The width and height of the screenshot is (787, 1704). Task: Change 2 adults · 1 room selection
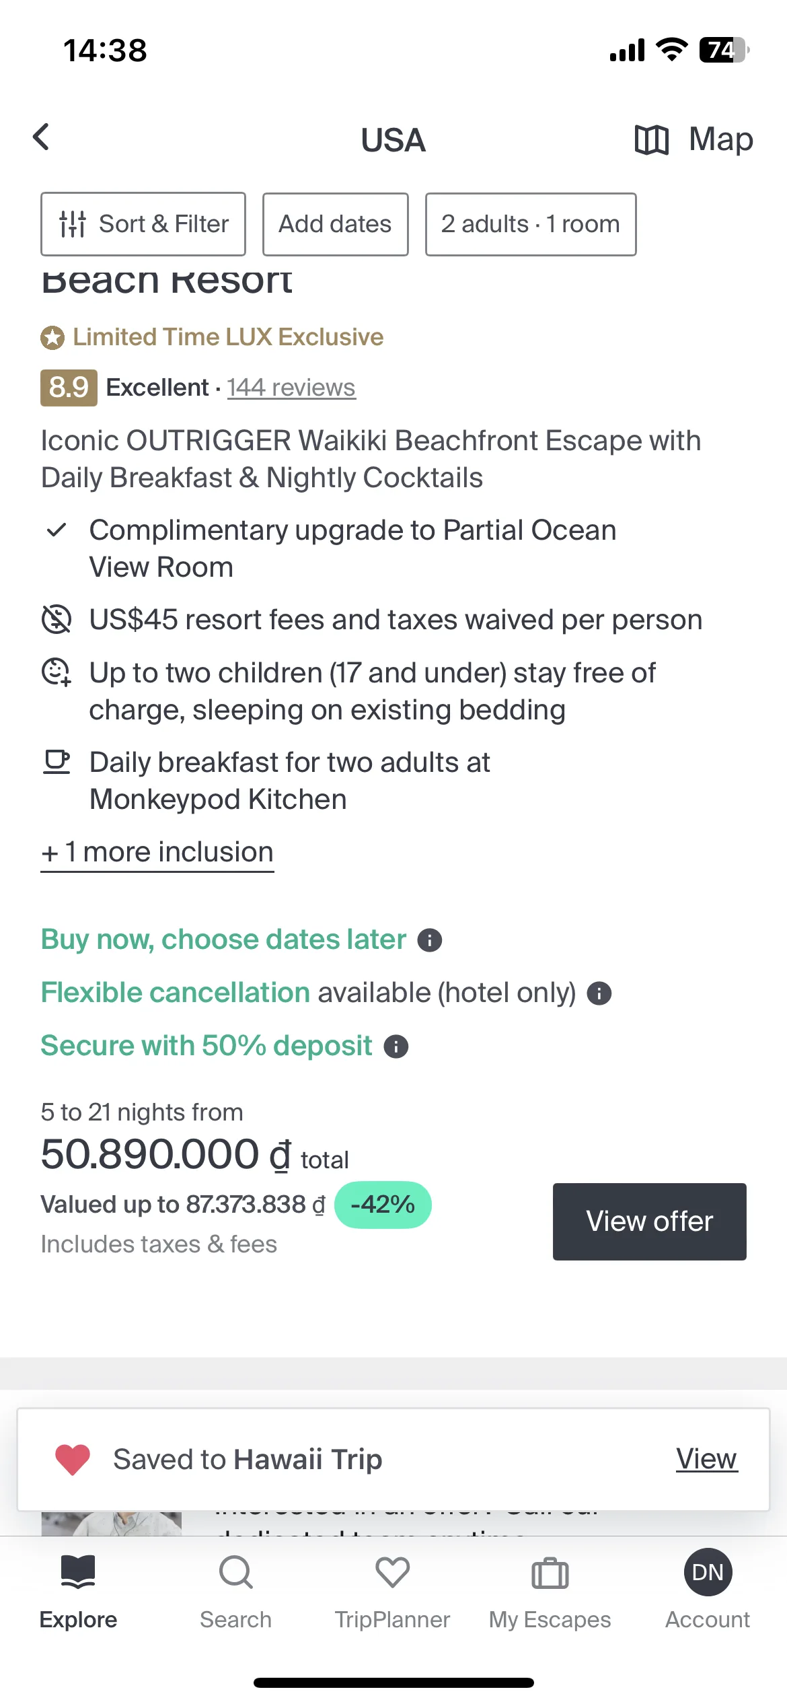531,224
